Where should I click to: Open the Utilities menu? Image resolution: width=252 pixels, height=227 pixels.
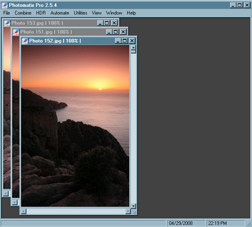point(80,13)
